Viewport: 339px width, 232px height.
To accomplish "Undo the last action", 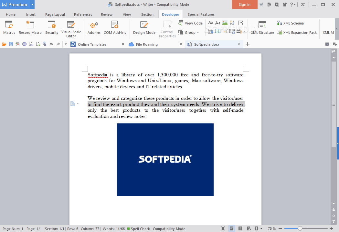I will tap(51, 44).
